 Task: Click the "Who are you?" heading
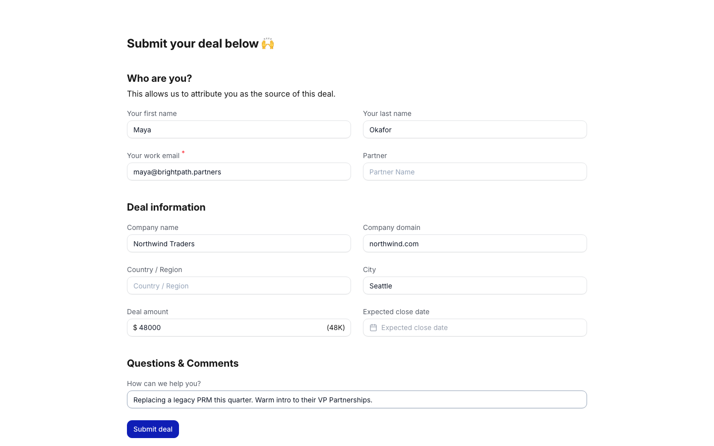[x=159, y=78]
